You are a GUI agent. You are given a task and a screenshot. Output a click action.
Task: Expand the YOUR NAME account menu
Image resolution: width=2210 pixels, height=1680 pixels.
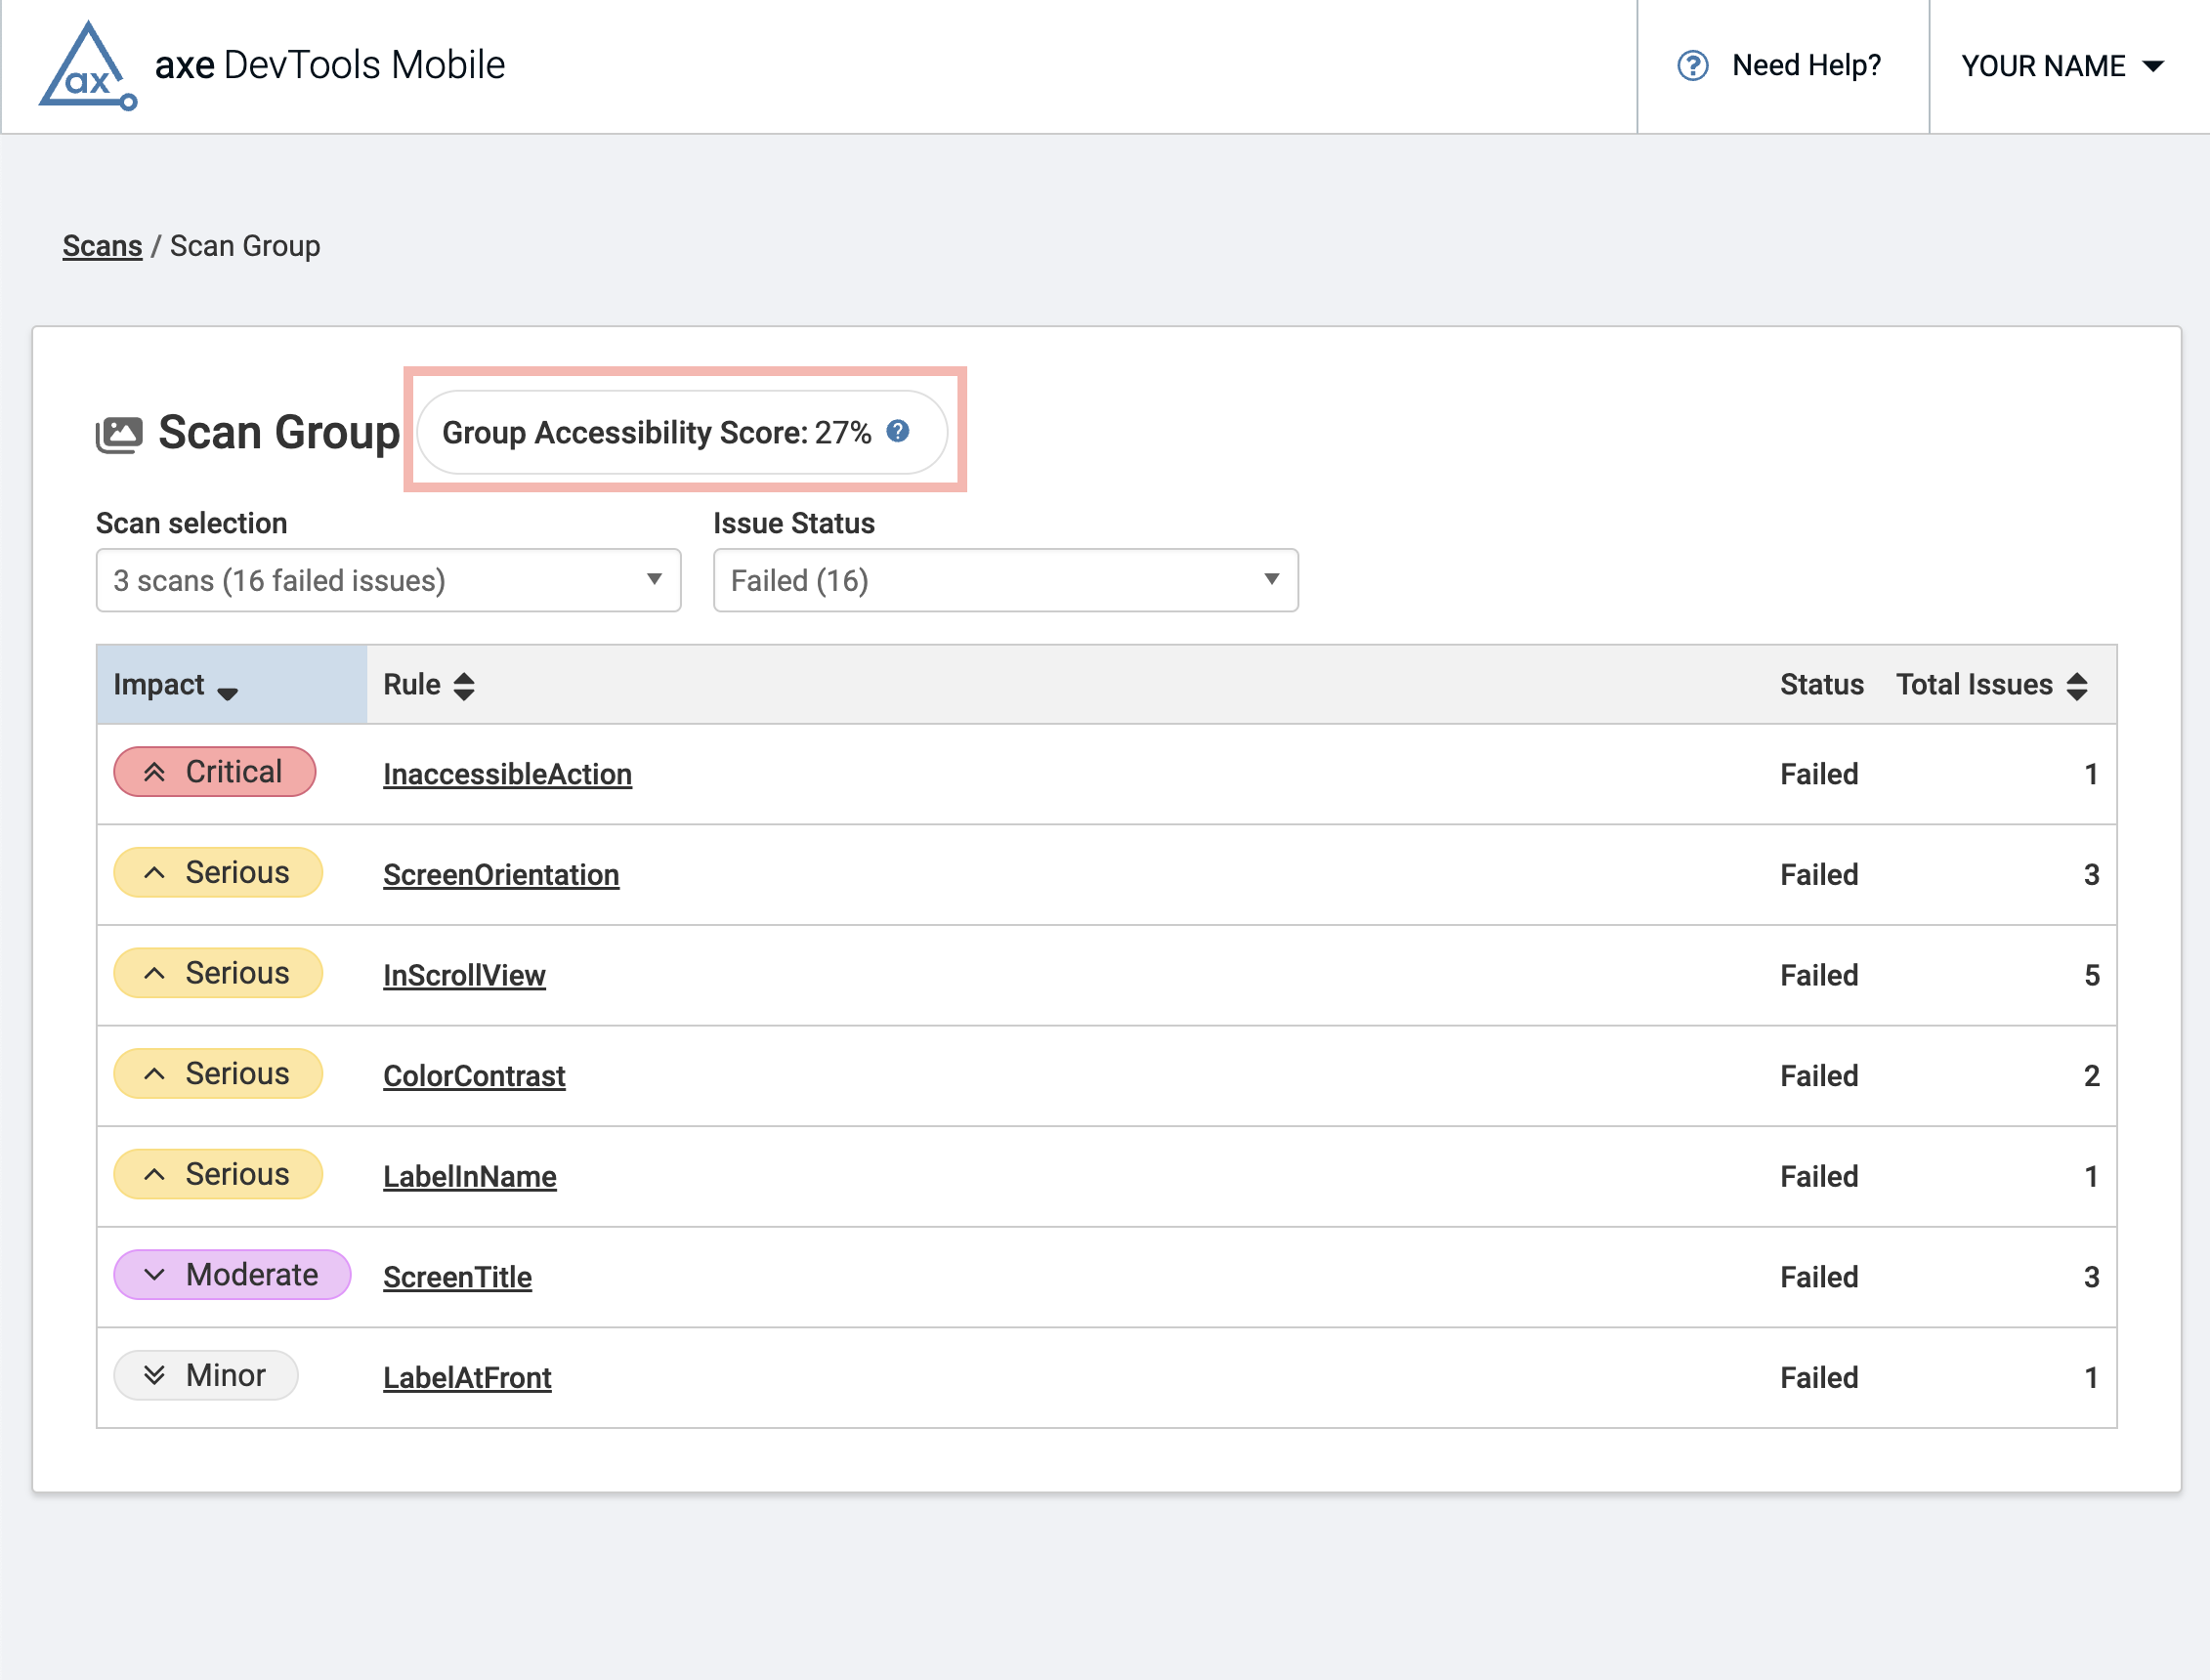[2062, 66]
